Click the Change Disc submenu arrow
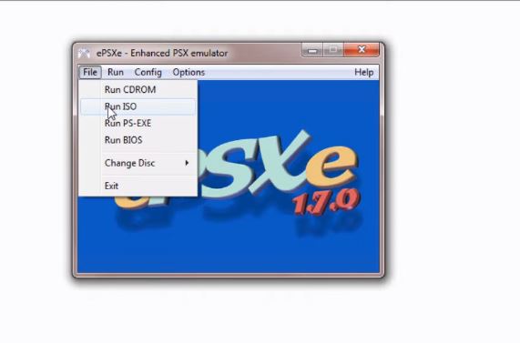520x343 pixels. pos(187,163)
